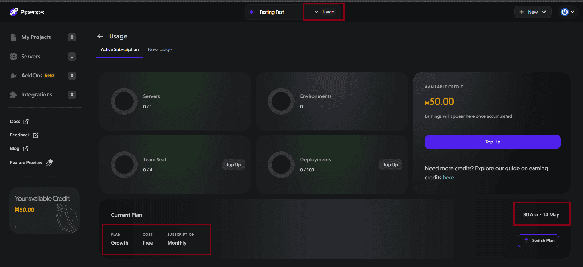Click the Pipeops rocket logo

pyautogui.click(x=14, y=12)
